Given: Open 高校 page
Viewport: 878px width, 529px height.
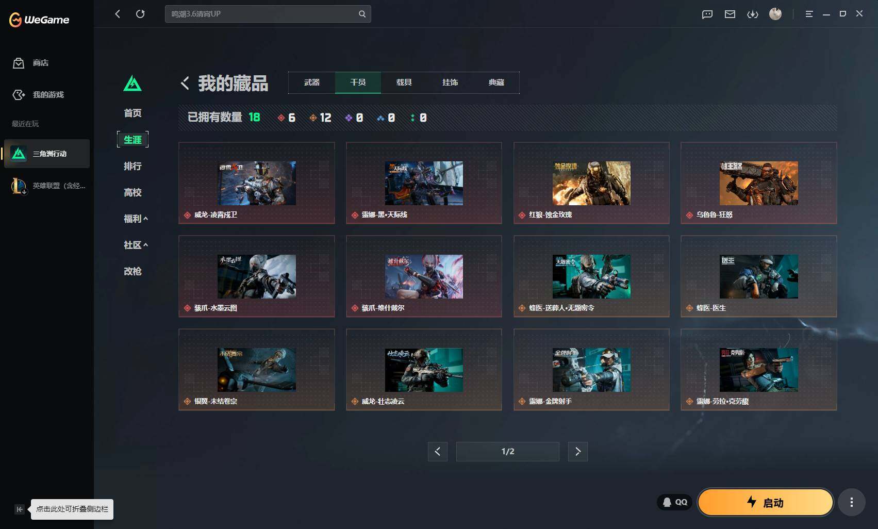Looking at the screenshot, I should 132,192.
